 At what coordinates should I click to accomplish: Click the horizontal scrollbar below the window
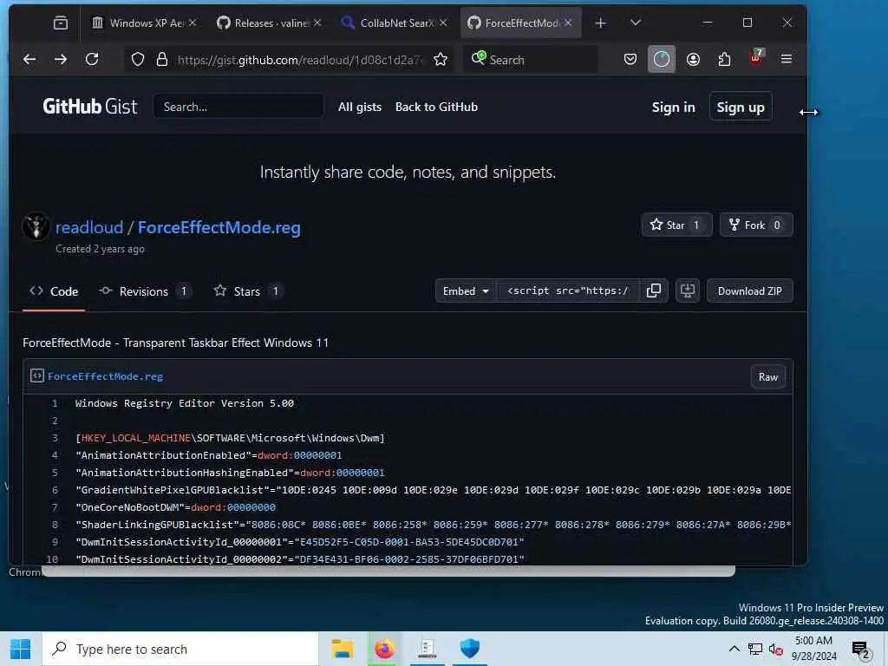point(388,571)
